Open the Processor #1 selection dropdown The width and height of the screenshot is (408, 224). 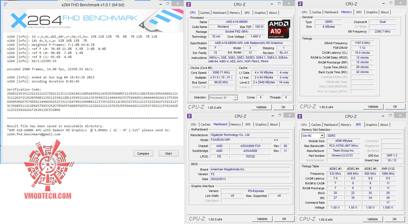(x=235, y=98)
